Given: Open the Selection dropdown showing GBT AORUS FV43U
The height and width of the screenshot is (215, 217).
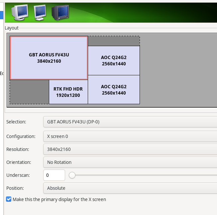Looking at the screenshot, I should [130, 122].
